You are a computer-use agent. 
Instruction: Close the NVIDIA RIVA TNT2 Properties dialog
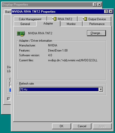point(111,11)
